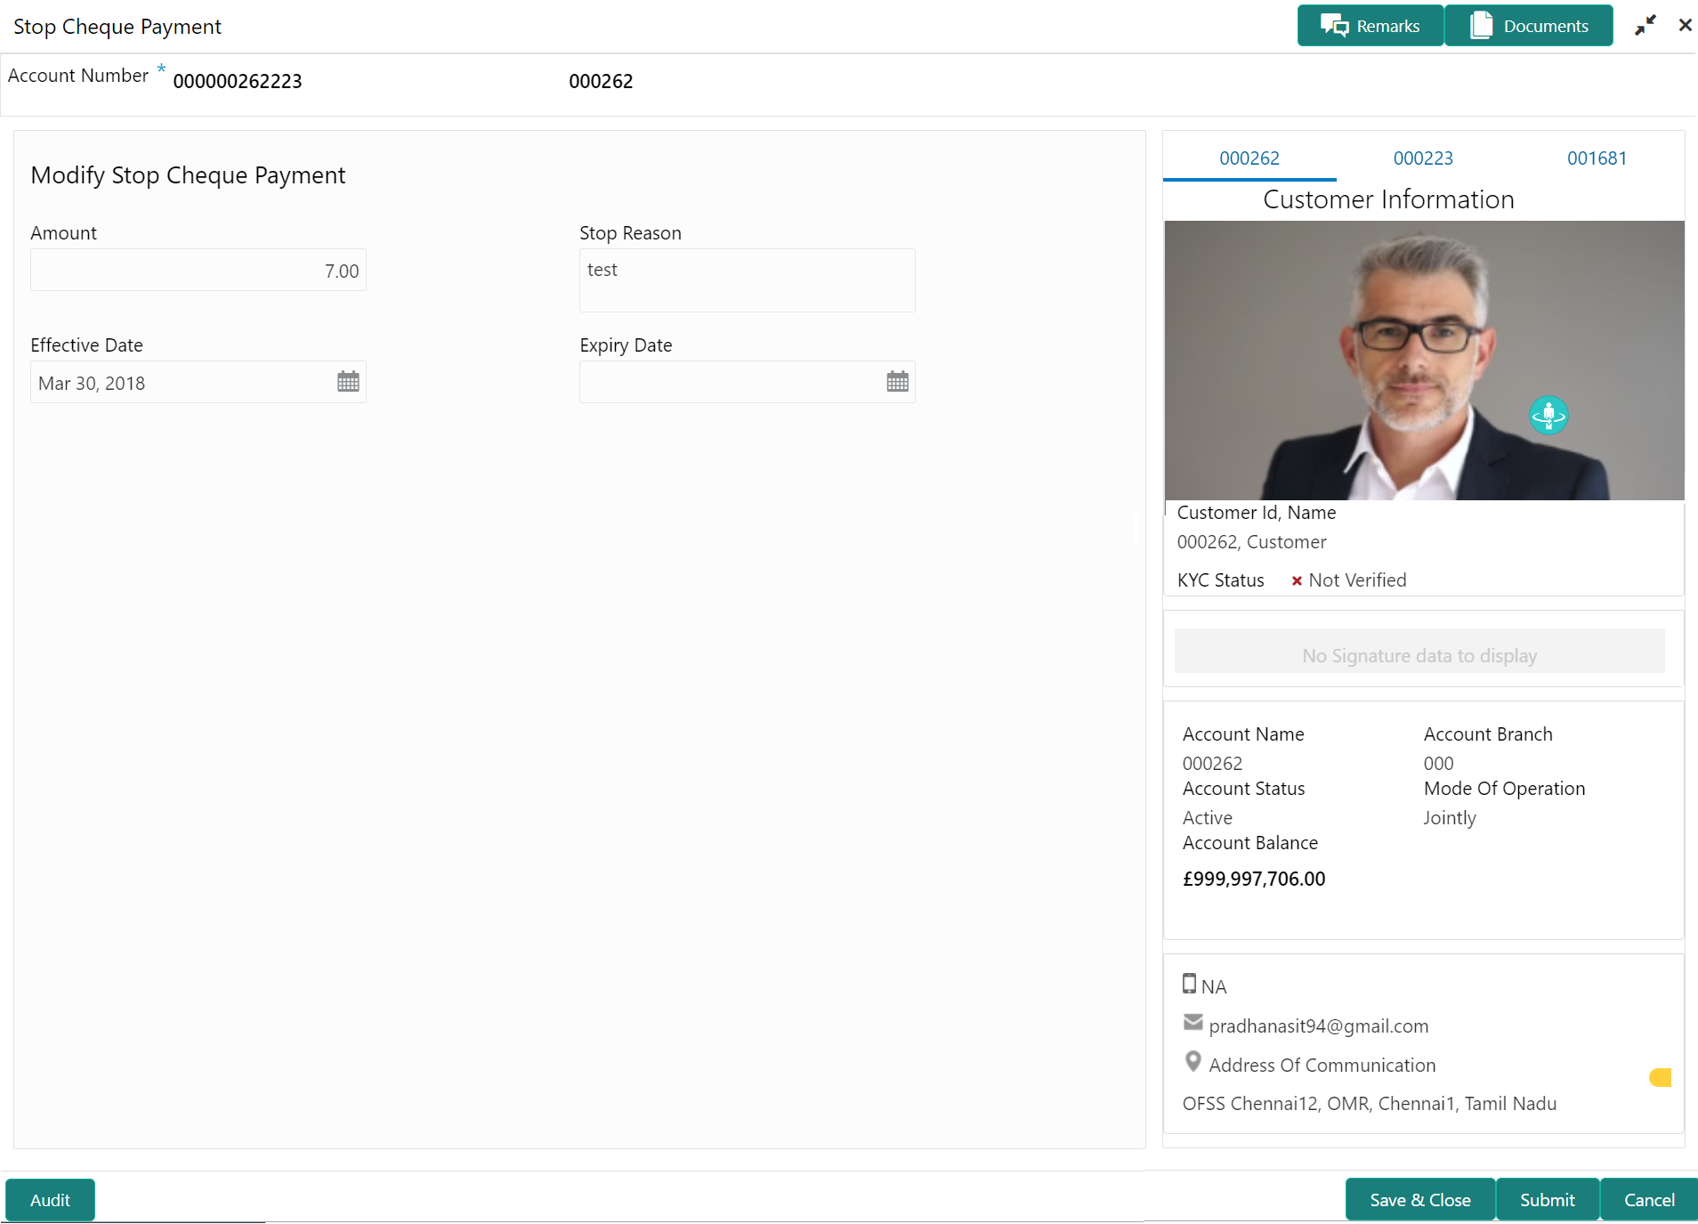Open the Remarks panel

(x=1370, y=26)
